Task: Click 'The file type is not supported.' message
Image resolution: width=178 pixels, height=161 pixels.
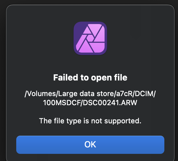Action: [90, 121]
